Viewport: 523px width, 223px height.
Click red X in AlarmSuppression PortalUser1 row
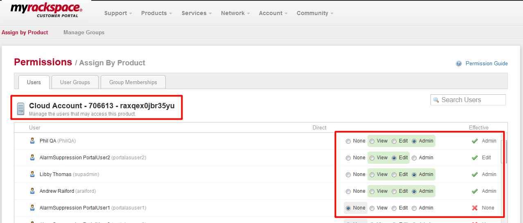point(475,208)
